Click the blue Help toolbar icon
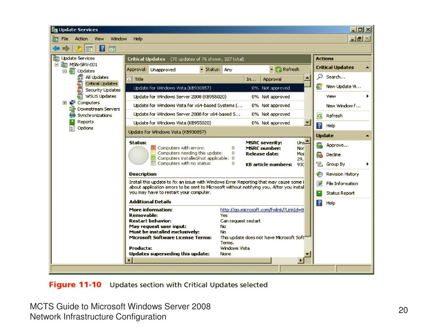438x328 pixels. [102, 49]
